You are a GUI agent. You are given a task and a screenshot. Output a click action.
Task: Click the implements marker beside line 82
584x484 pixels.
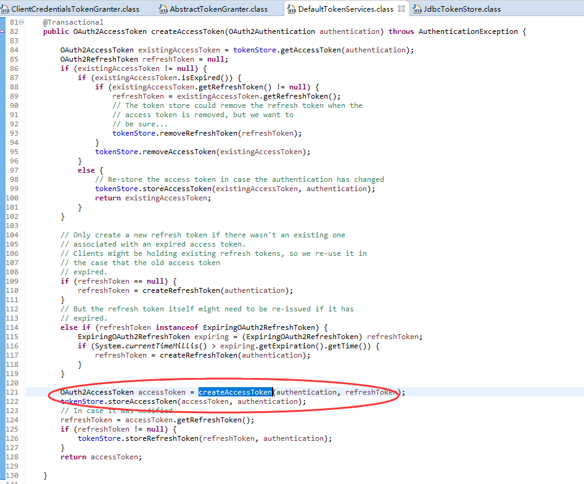(x=2, y=31)
